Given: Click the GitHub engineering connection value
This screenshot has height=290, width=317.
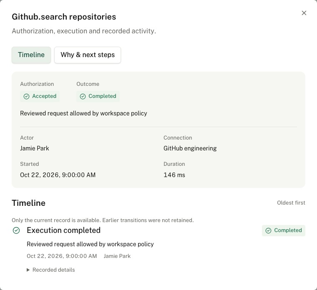Looking at the screenshot, I should point(190,148).
